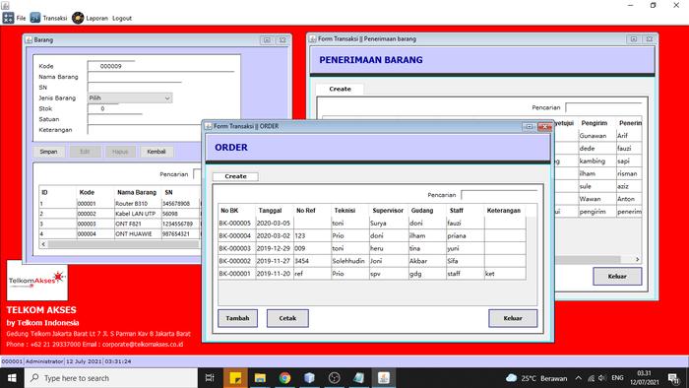Click the File menu icon
689x388 pixels.
point(8,18)
